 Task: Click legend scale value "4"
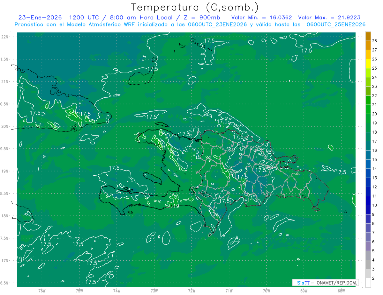pyautogui.click(x=373, y=260)
